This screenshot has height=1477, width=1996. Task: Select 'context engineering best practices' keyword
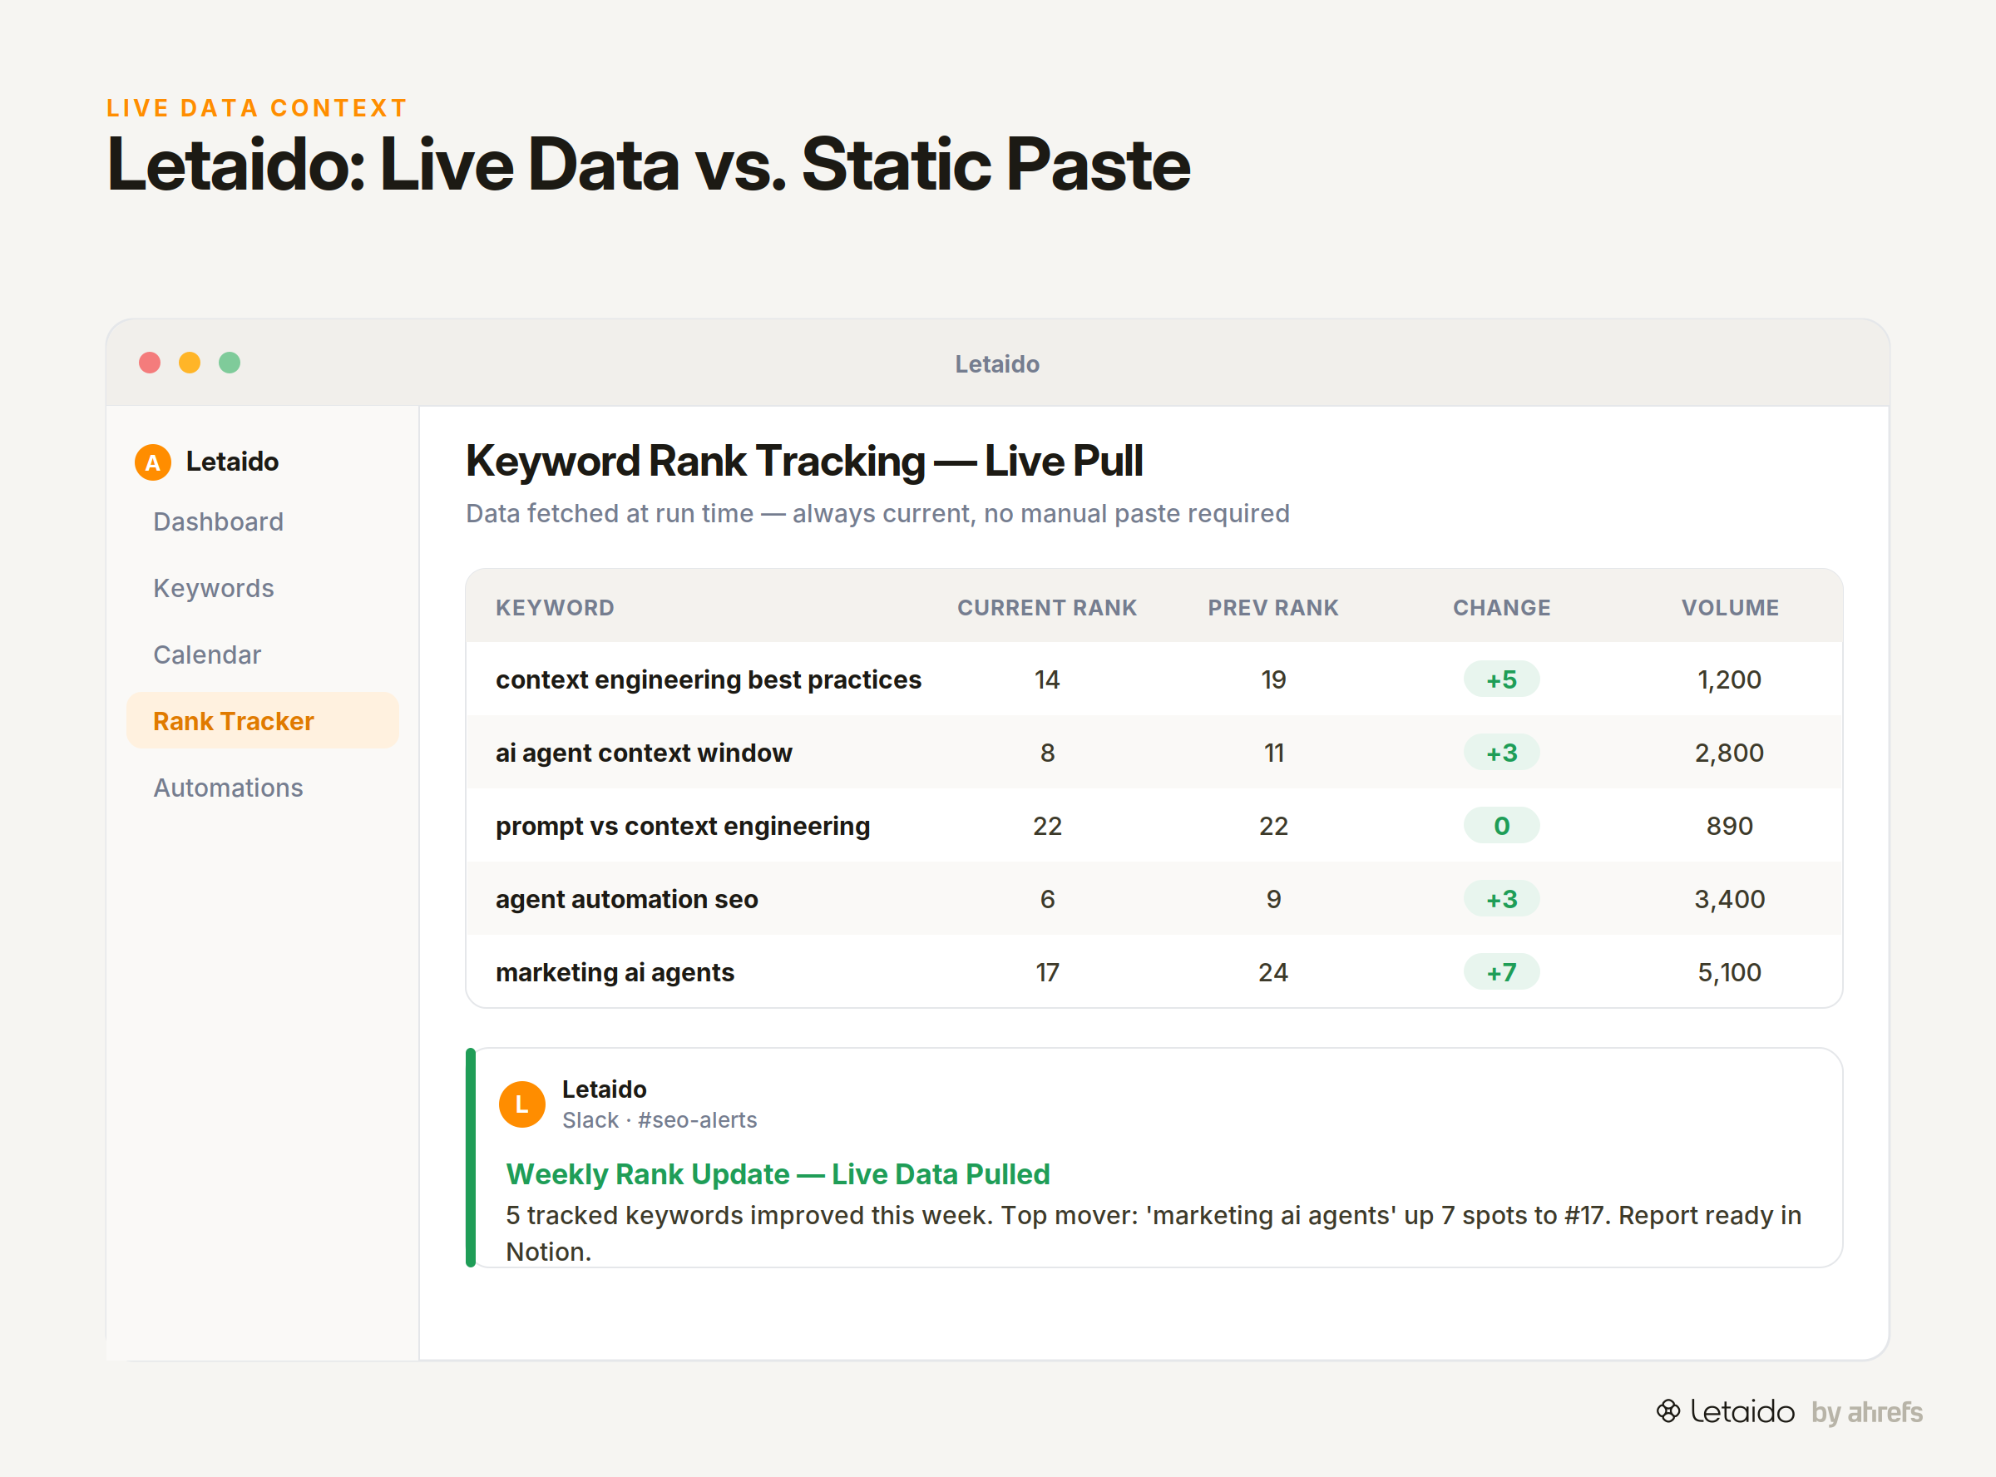(709, 679)
